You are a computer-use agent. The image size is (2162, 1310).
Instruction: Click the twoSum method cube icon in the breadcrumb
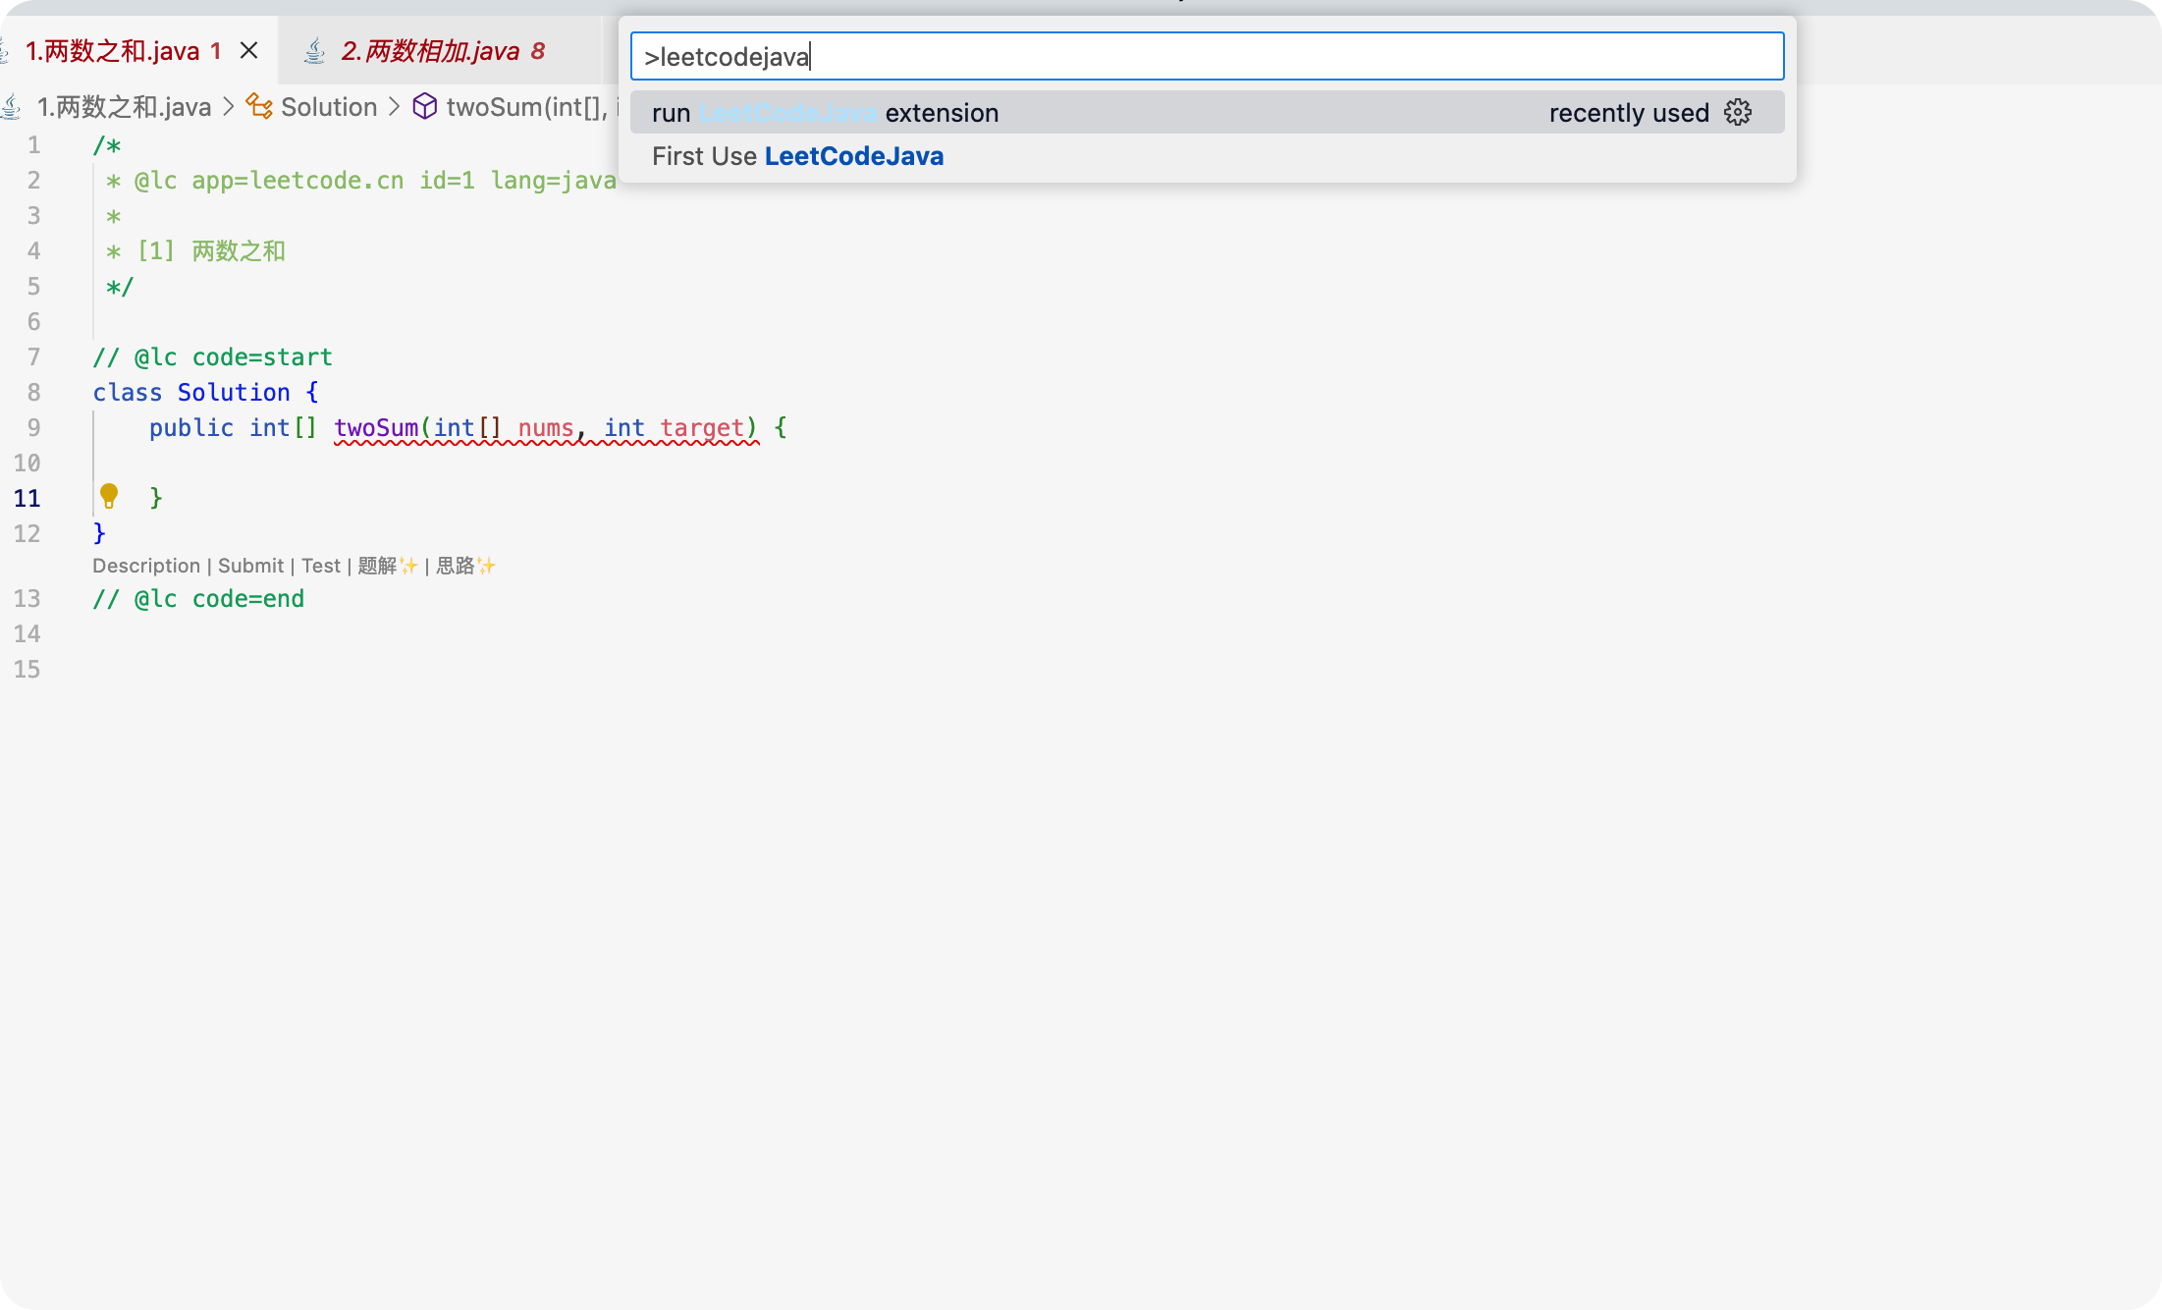(x=424, y=106)
